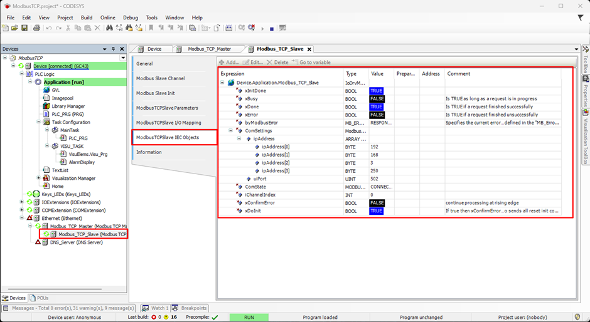Open the Modbus Slave Channel page

click(x=160, y=78)
